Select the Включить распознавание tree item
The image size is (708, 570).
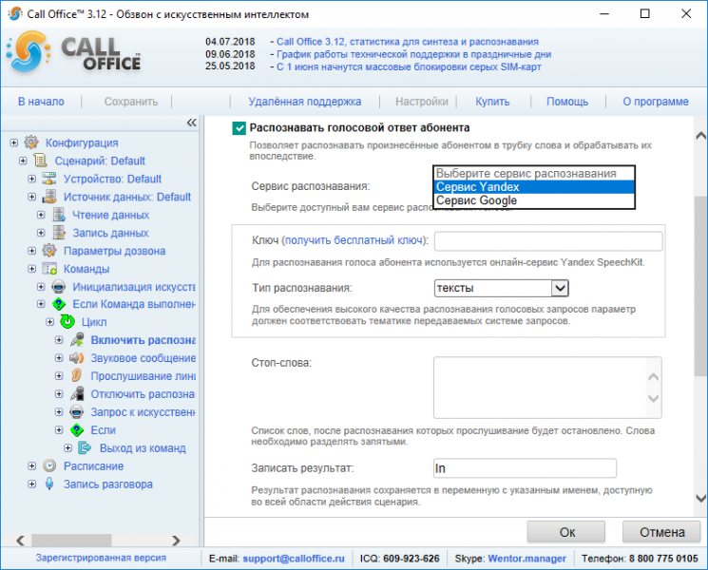click(143, 340)
